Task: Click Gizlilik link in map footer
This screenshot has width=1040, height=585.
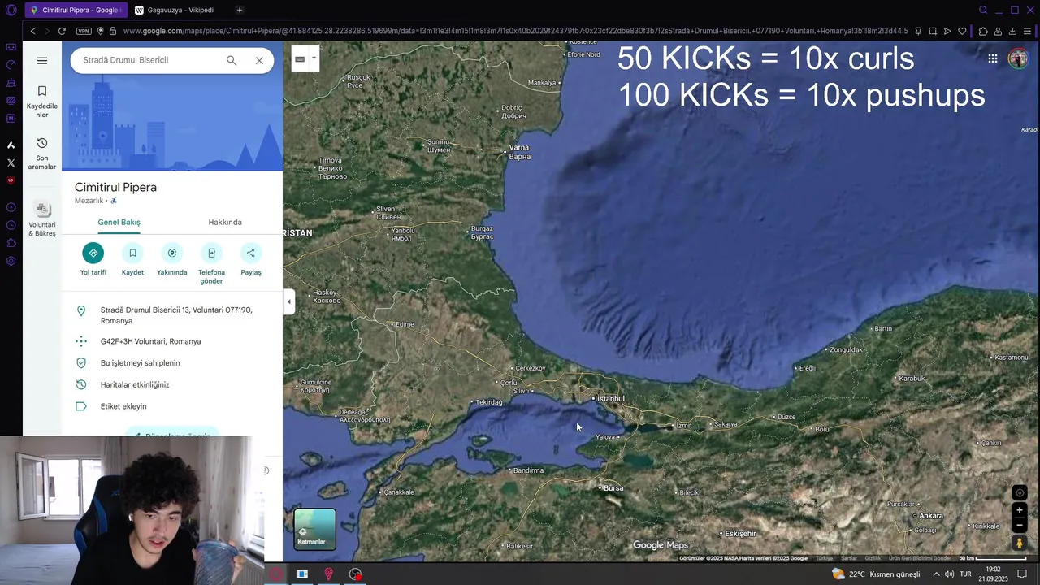Action: coord(873,558)
